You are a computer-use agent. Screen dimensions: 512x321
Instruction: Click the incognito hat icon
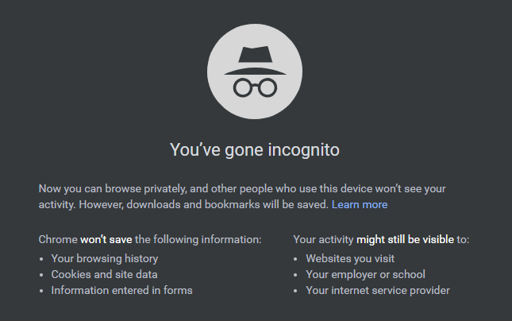(x=255, y=60)
